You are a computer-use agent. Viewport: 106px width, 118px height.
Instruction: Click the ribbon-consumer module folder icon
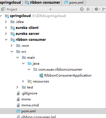[x=13, y=40]
